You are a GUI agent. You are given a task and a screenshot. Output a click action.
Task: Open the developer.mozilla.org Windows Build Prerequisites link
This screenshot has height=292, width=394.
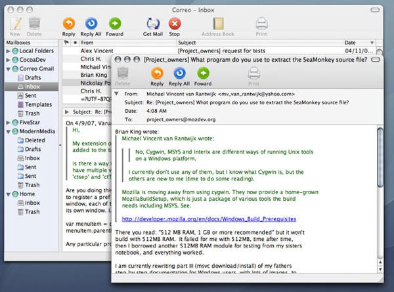point(209,218)
